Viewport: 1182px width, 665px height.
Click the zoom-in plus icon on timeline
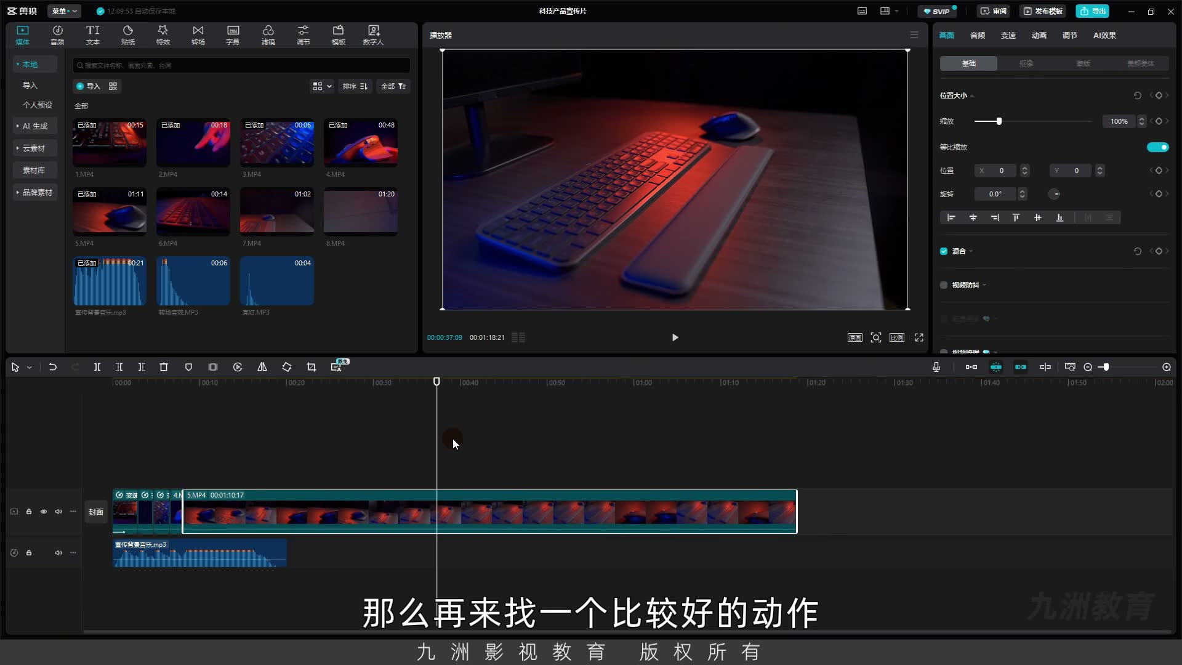1167,367
